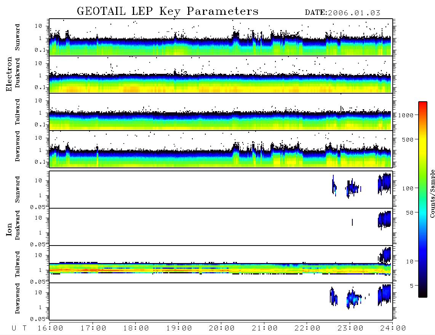Click the 10 tick of Electron Duskward
The width and height of the screenshot is (435, 335).
click(x=38, y=63)
